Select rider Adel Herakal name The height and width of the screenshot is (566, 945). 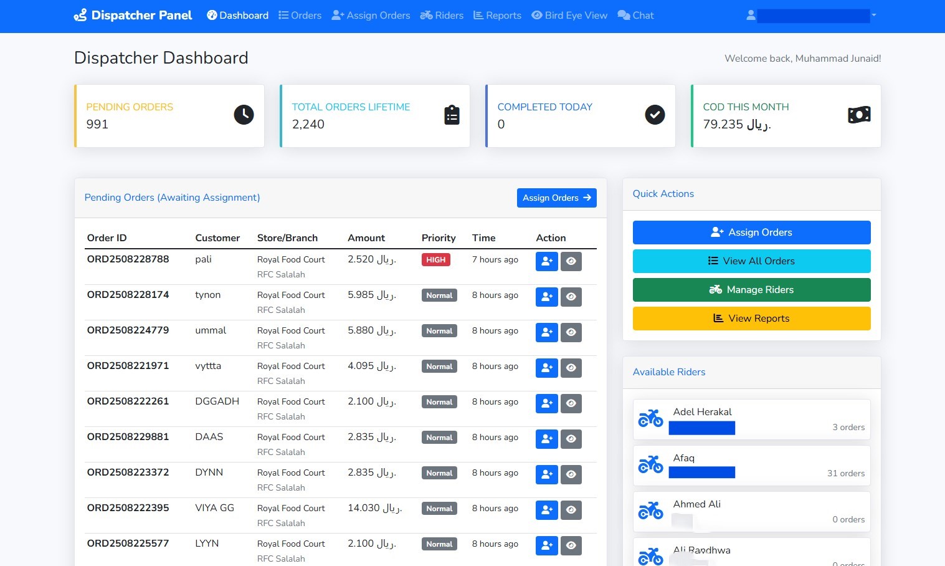point(702,412)
